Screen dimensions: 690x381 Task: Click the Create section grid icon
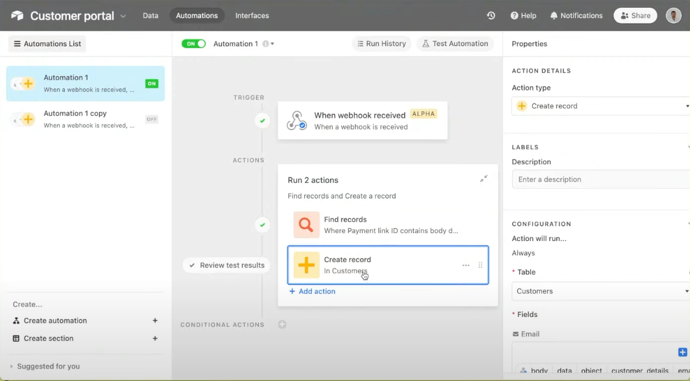16,338
